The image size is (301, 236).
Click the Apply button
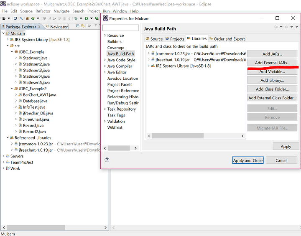[286, 146]
